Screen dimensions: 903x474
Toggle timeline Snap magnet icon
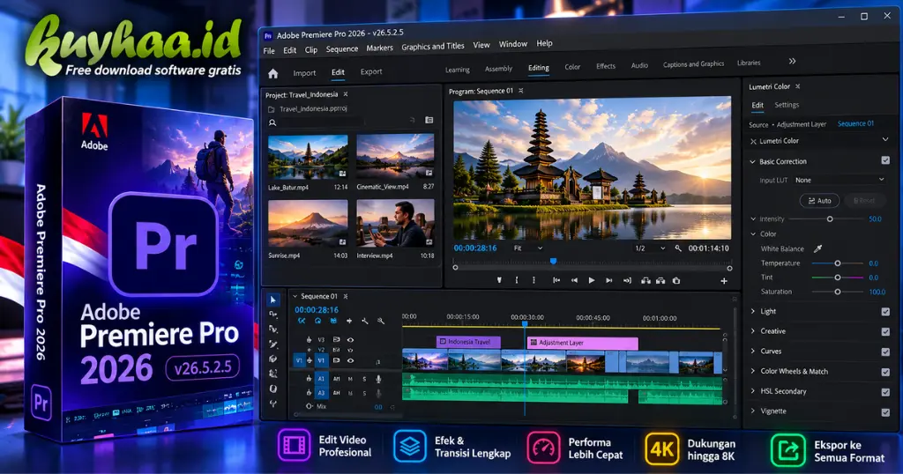[317, 321]
